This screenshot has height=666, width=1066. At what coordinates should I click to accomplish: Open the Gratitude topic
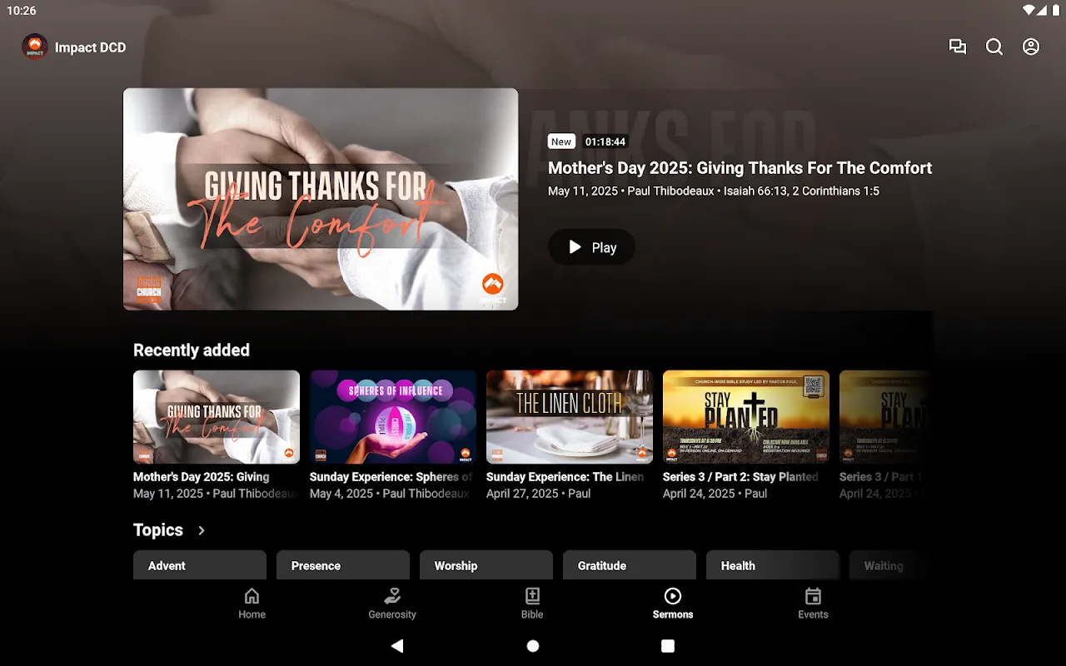[x=630, y=565]
